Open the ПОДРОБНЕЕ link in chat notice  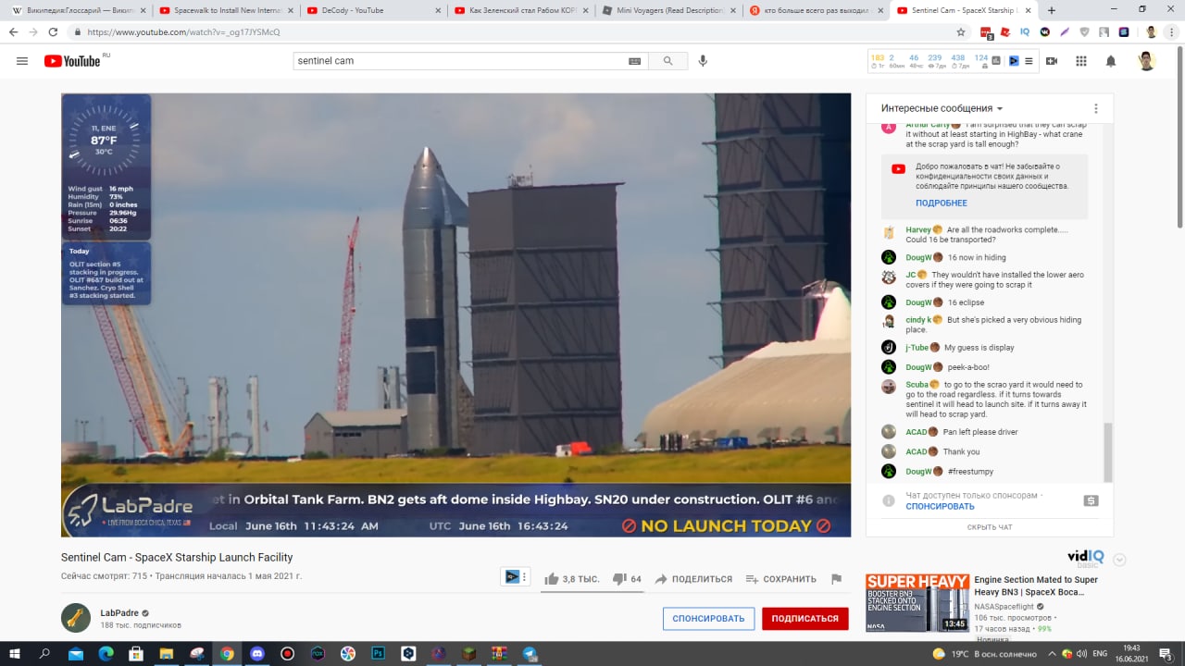[942, 203]
